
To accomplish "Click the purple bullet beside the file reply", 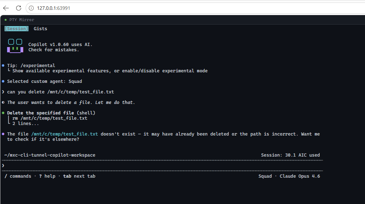I will [3, 134].
